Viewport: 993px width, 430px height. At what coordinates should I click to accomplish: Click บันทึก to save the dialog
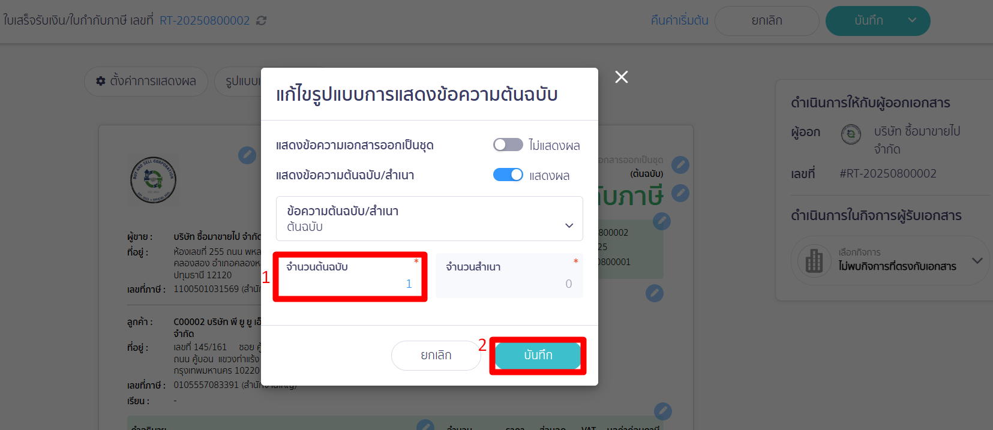[x=537, y=355]
